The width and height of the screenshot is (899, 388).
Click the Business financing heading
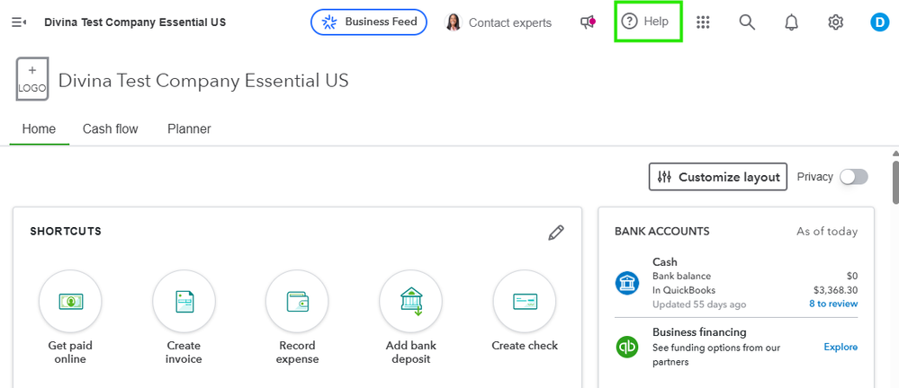click(x=699, y=332)
